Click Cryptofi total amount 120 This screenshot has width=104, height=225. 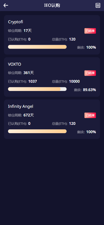72,39
